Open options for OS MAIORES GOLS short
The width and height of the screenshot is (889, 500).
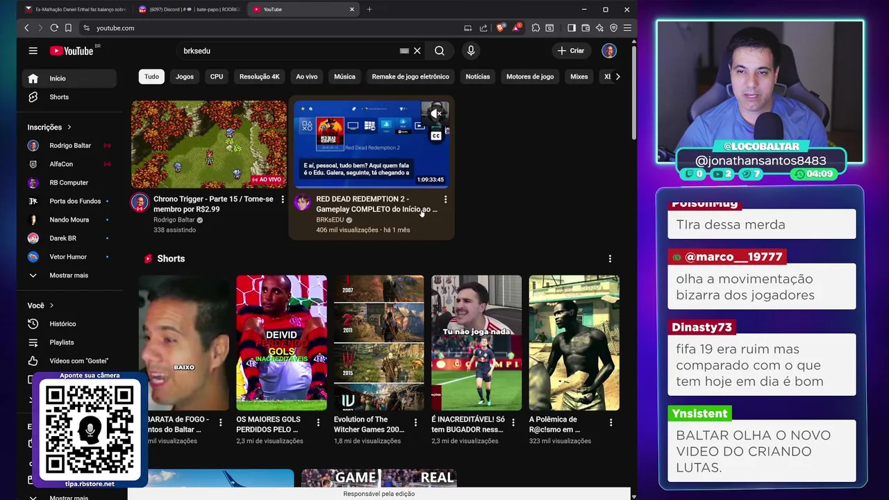pos(318,422)
